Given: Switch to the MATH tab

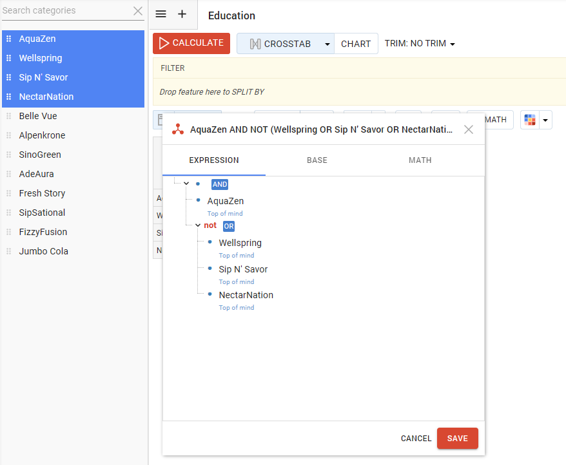Looking at the screenshot, I should click(420, 160).
